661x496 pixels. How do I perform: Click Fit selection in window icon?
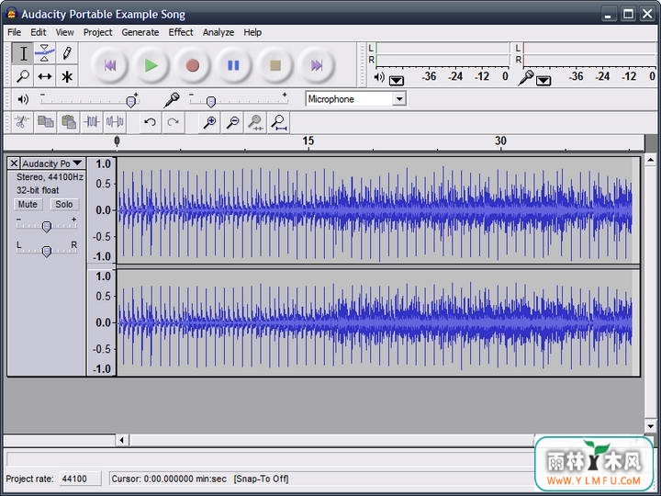255,122
